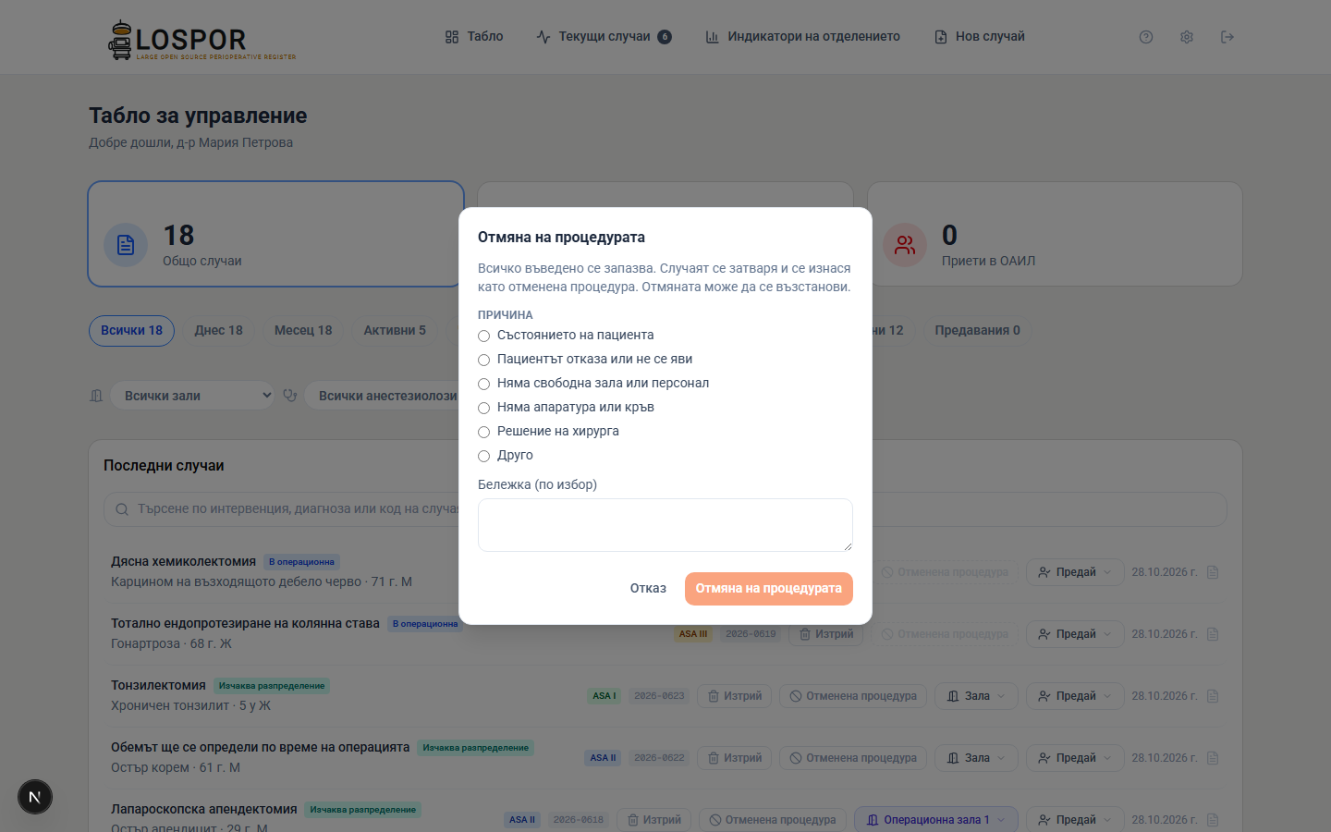Filter by Месец 18 chip
This screenshot has width=1331, height=832.
[x=303, y=331]
